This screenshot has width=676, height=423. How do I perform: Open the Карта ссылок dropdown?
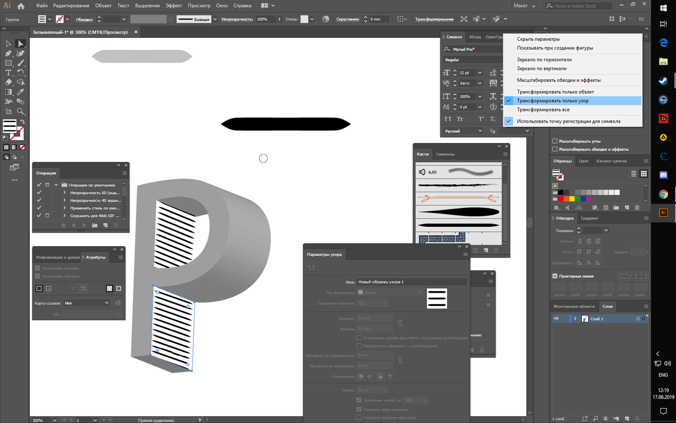pos(87,303)
